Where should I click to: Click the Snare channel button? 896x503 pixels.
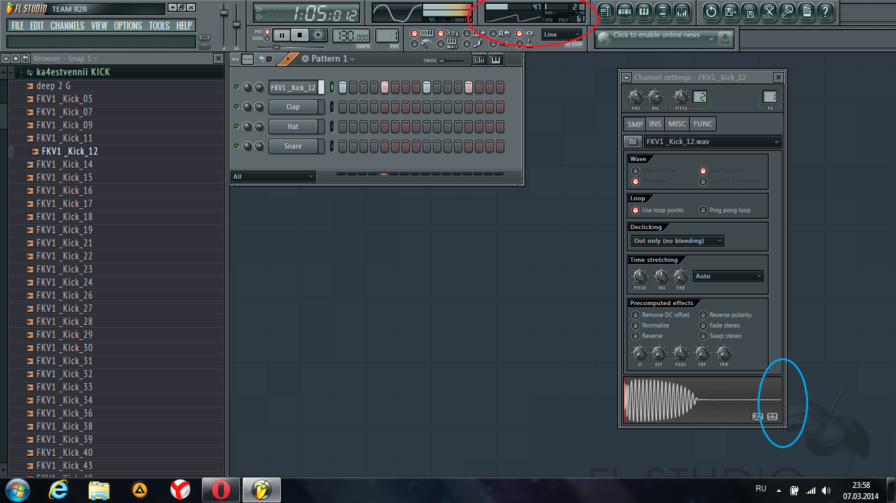pos(293,146)
